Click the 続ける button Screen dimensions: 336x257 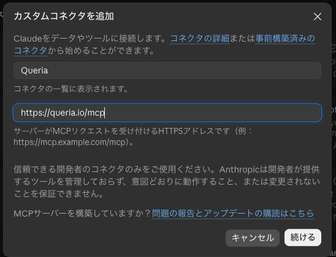point(302,237)
